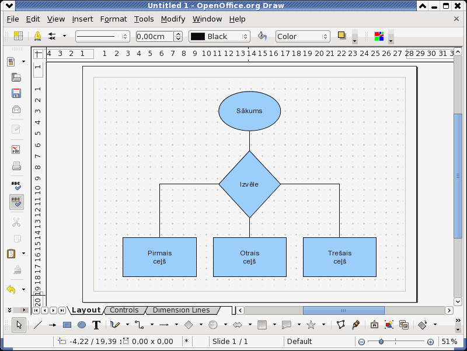Screen dimensions: 467x351
Task: Select the Flowcharts shapes tool
Action: (262, 325)
